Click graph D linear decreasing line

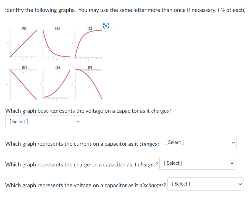23,84
